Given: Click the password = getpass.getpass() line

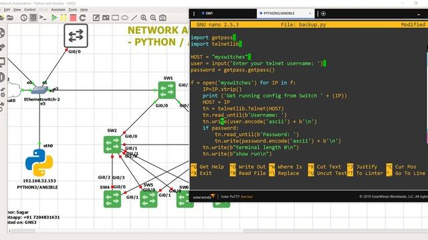Looking at the screenshot, I should 233,70.
